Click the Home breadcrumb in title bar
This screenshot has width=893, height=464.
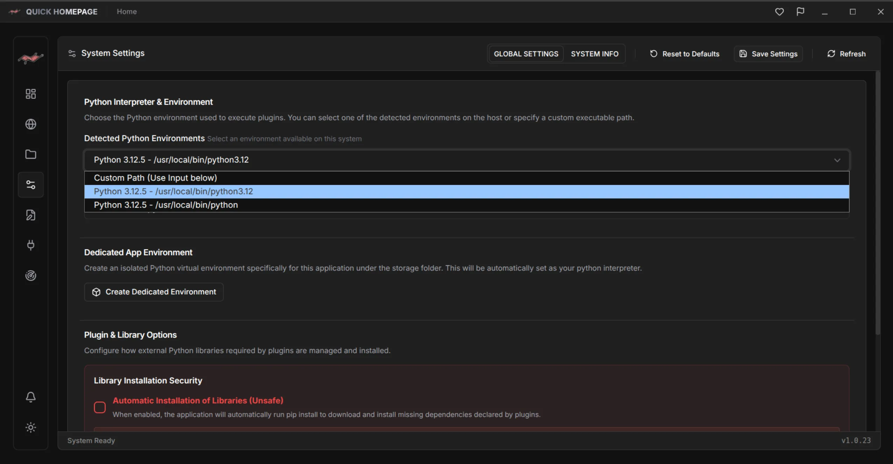pos(127,12)
